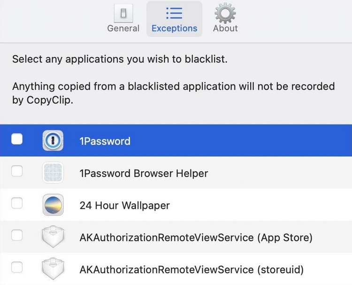Click the About gear icon in toolbar

pyautogui.click(x=225, y=13)
